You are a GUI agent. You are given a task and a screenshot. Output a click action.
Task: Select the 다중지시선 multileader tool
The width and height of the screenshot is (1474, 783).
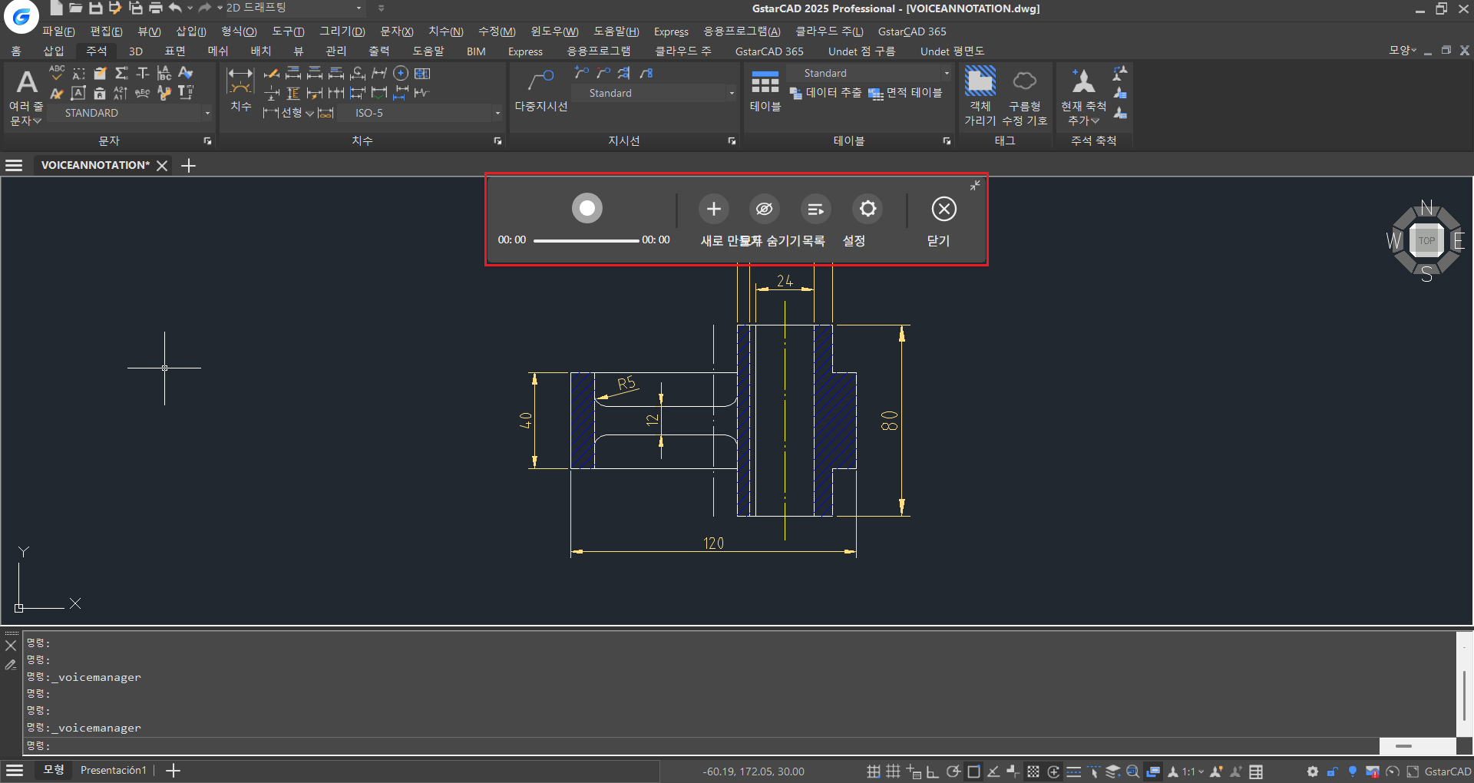point(541,90)
